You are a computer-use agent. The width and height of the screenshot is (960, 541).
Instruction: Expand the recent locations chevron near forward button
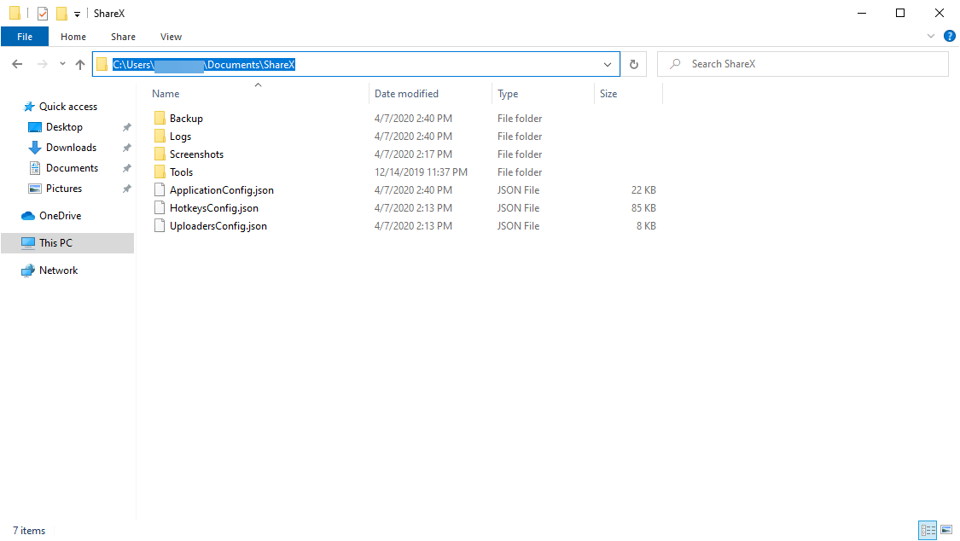61,63
